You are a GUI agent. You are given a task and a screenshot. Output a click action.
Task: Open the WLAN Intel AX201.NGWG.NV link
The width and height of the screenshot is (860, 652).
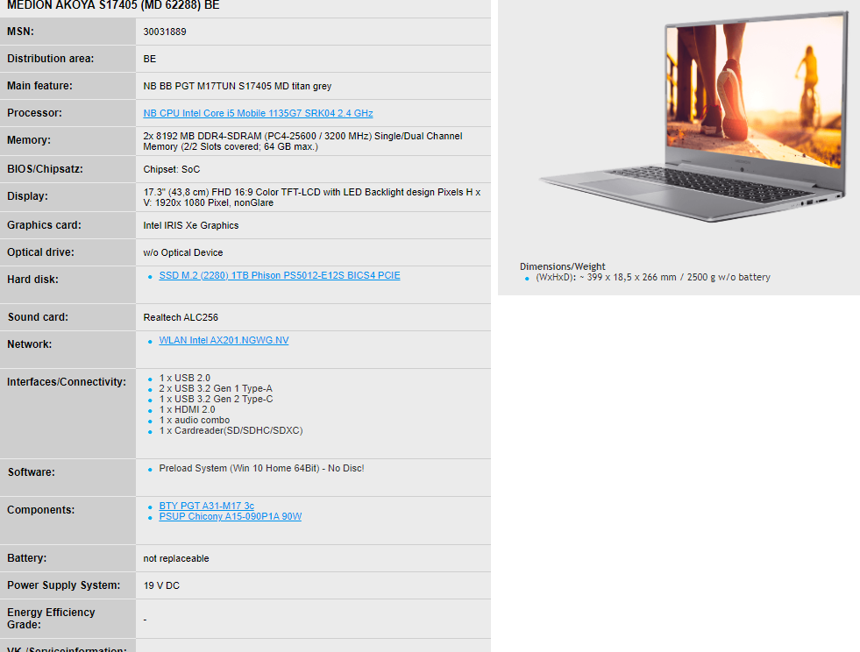[224, 340]
